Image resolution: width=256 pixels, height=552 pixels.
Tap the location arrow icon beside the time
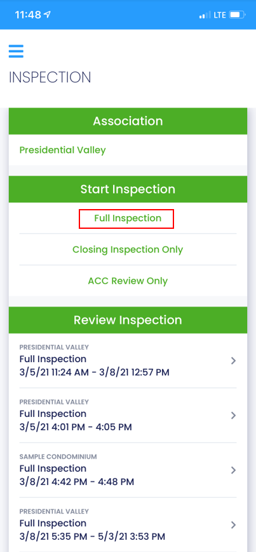pos(48,15)
